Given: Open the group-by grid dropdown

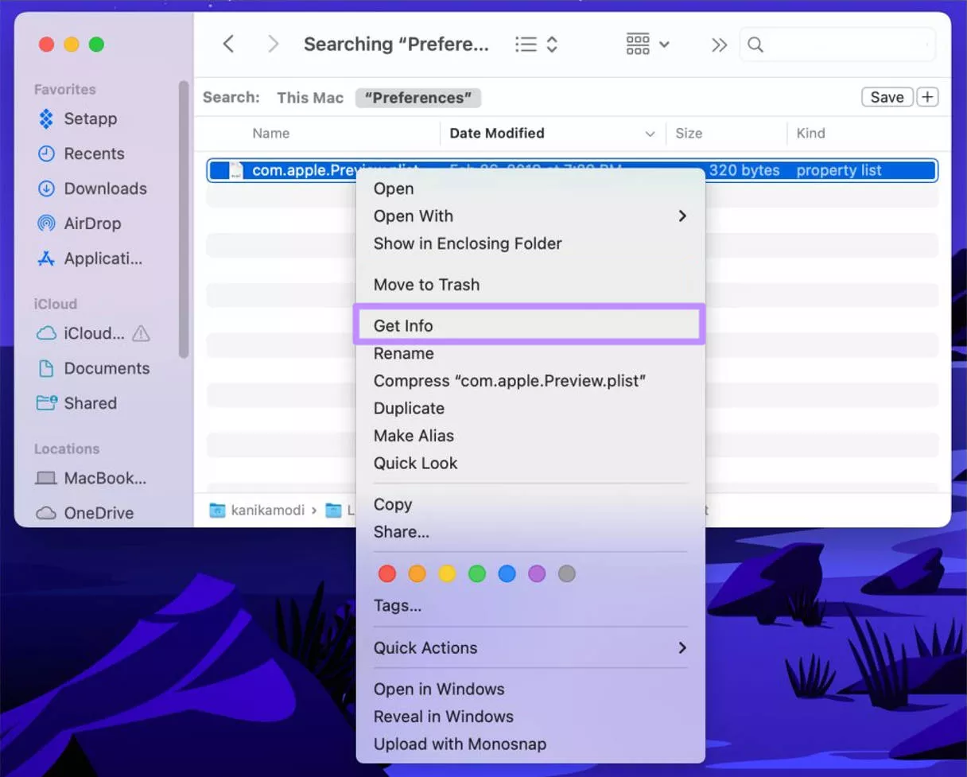Looking at the screenshot, I should (647, 45).
